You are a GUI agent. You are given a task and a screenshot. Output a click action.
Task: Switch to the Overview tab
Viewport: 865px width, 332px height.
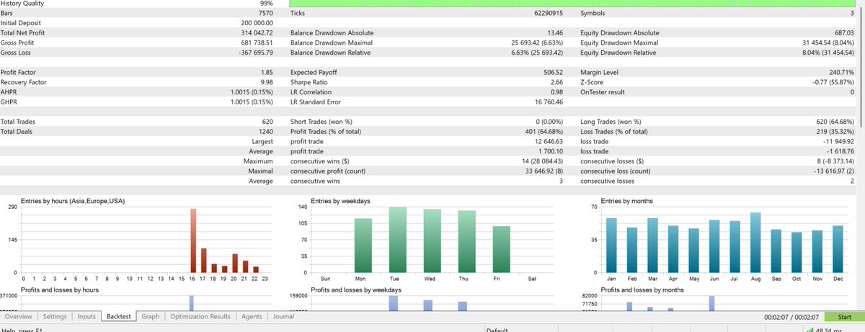pyautogui.click(x=19, y=316)
